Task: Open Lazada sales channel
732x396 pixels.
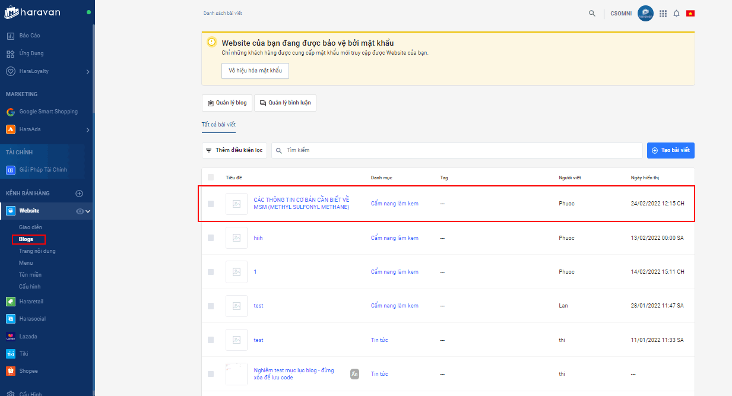Action: pos(28,337)
